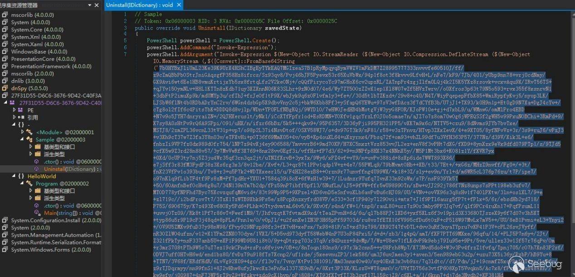The width and height of the screenshot is (575, 277).
Task: Click the mscorlib (4.0.0.0) assembly icon
Action: coord(5,15)
